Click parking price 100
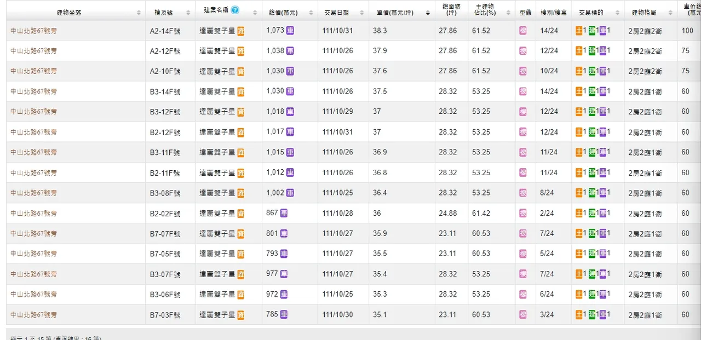 (687, 31)
